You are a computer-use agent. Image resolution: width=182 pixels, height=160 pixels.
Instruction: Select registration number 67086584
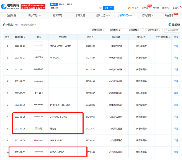point(90,46)
